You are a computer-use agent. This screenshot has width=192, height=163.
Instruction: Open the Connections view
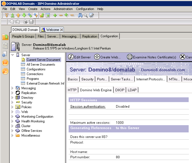pos(35,74)
